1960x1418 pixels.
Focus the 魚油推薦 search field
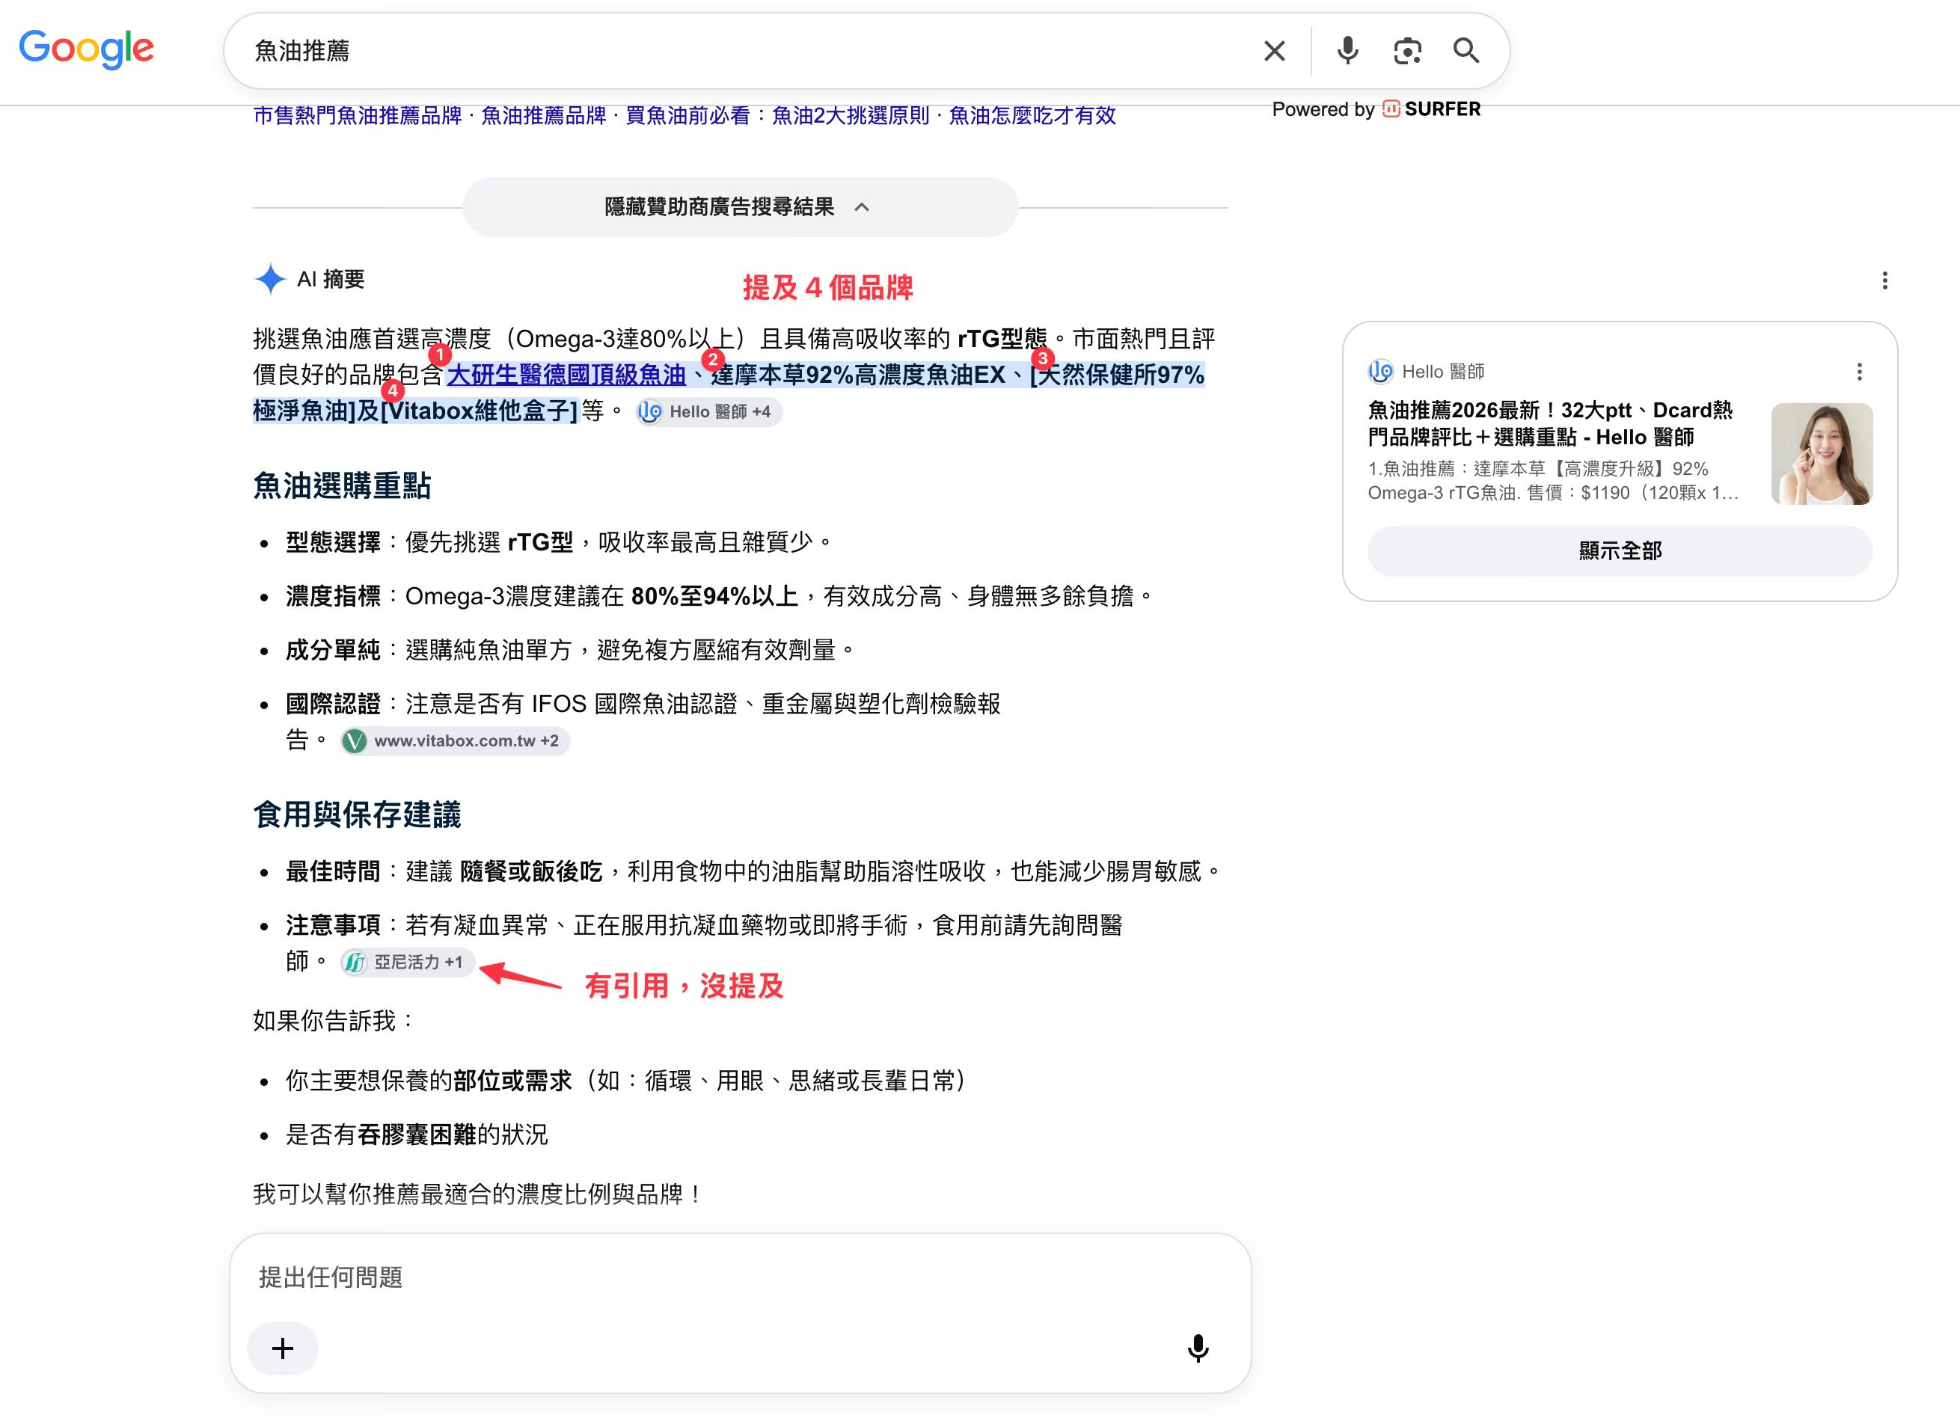point(743,51)
